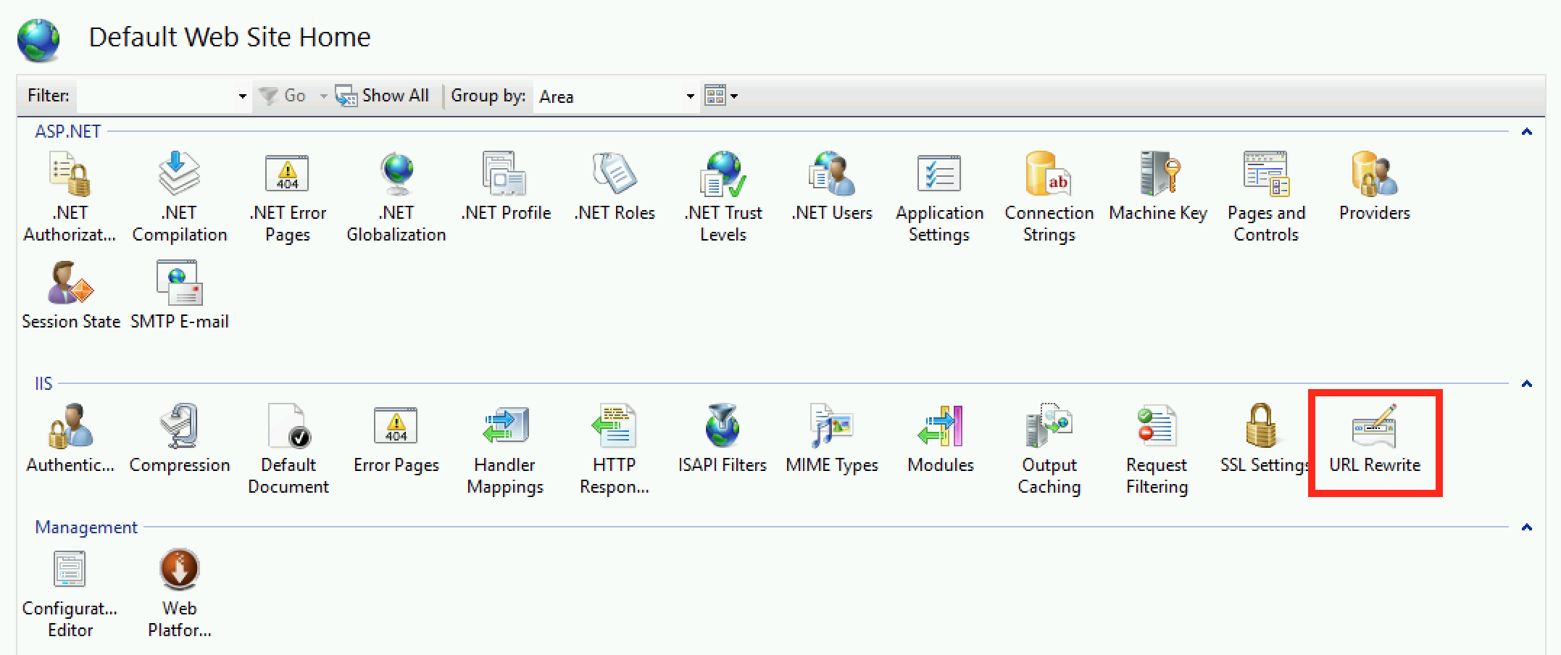Click the Management group heading

[x=86, y=527]
